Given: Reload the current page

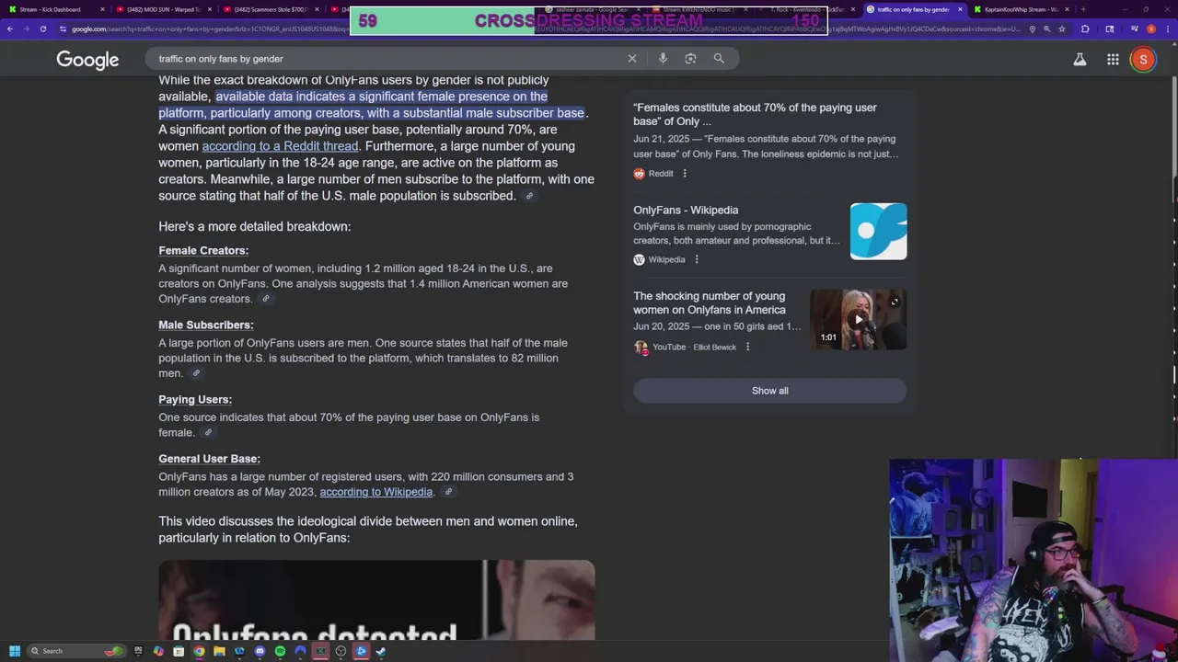Looking at the screenshot, I should point(42,29).
